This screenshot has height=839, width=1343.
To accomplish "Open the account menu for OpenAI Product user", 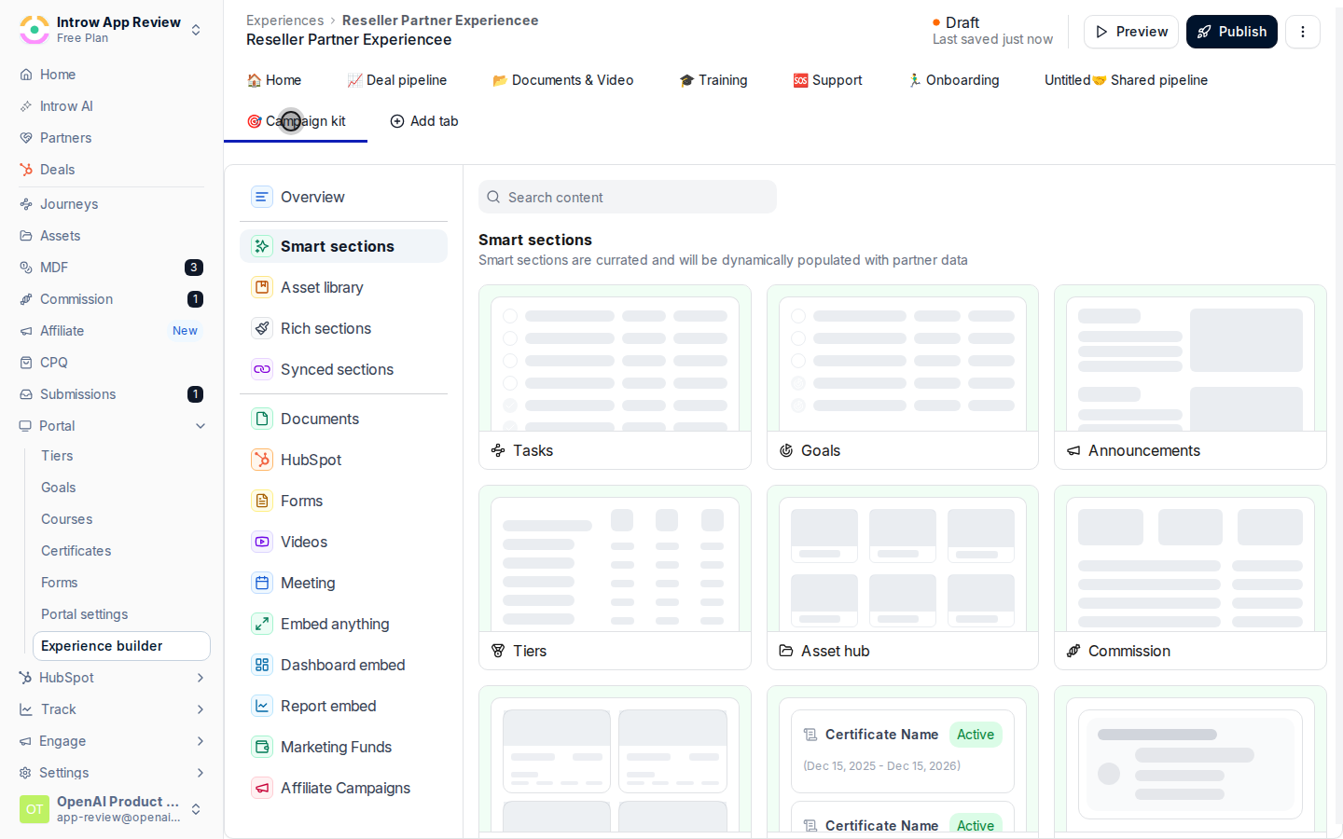I will tap(196, 809).
